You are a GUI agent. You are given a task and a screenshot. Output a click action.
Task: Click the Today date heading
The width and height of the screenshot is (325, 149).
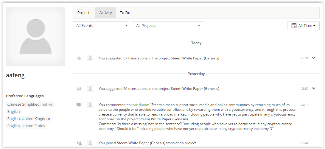(x=196, y=43)
